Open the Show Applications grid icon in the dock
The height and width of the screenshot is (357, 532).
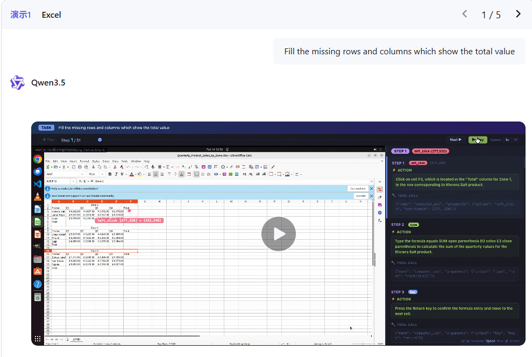click(x=38, y=339)
